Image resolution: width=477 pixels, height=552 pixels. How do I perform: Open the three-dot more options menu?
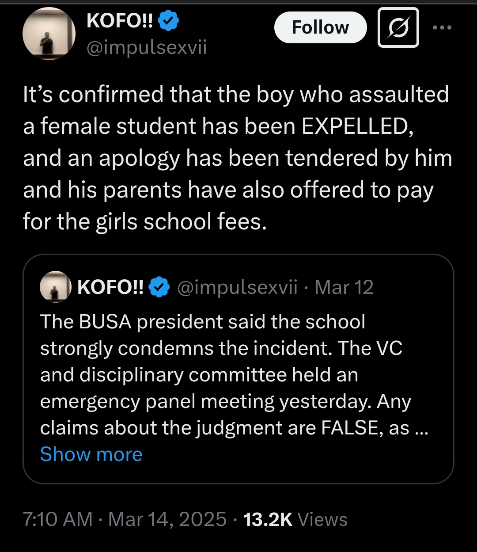pyautogui.click(x=442, y=27)
